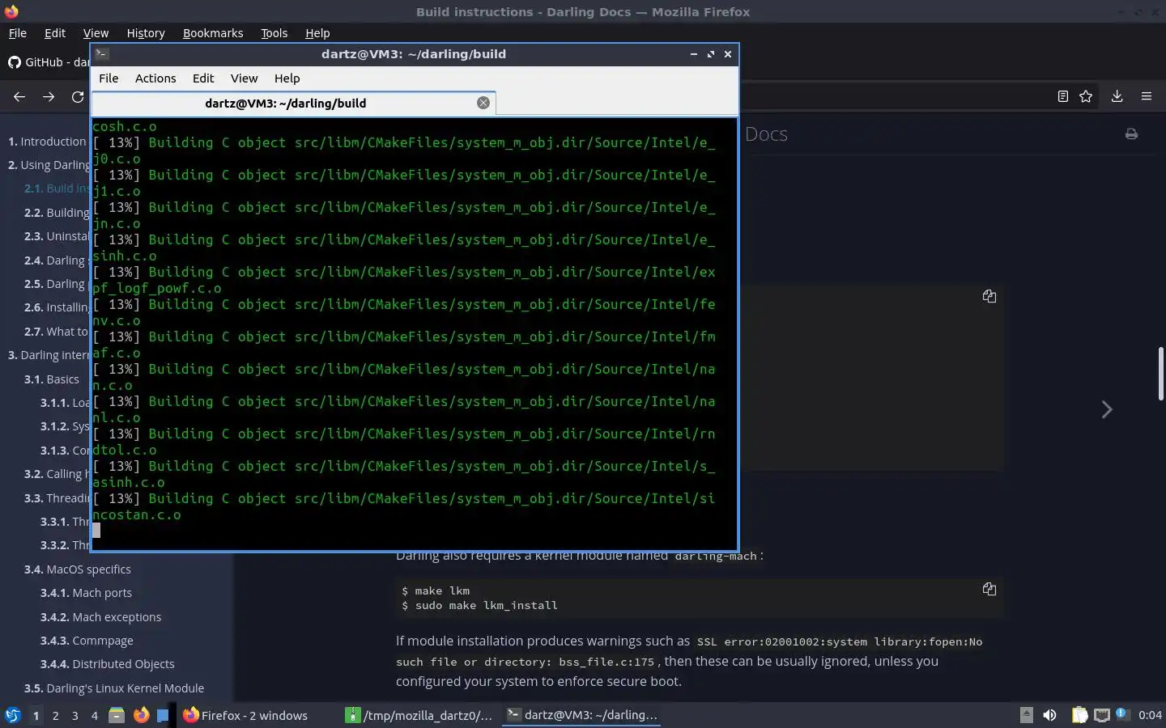This screenshot has height=728, width=1166.
Task: Switch to workspace 3
Action: (75, 716)
